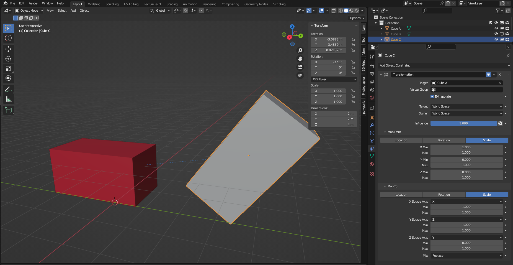
Task: Lock the Location X value
Action: coord(353,39)
